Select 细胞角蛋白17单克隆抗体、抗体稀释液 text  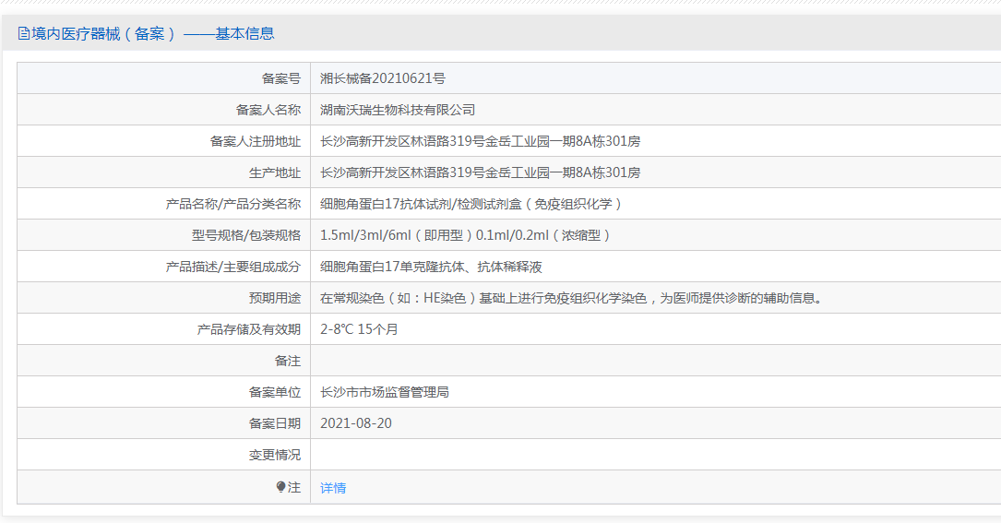click(x=431, y=267)
